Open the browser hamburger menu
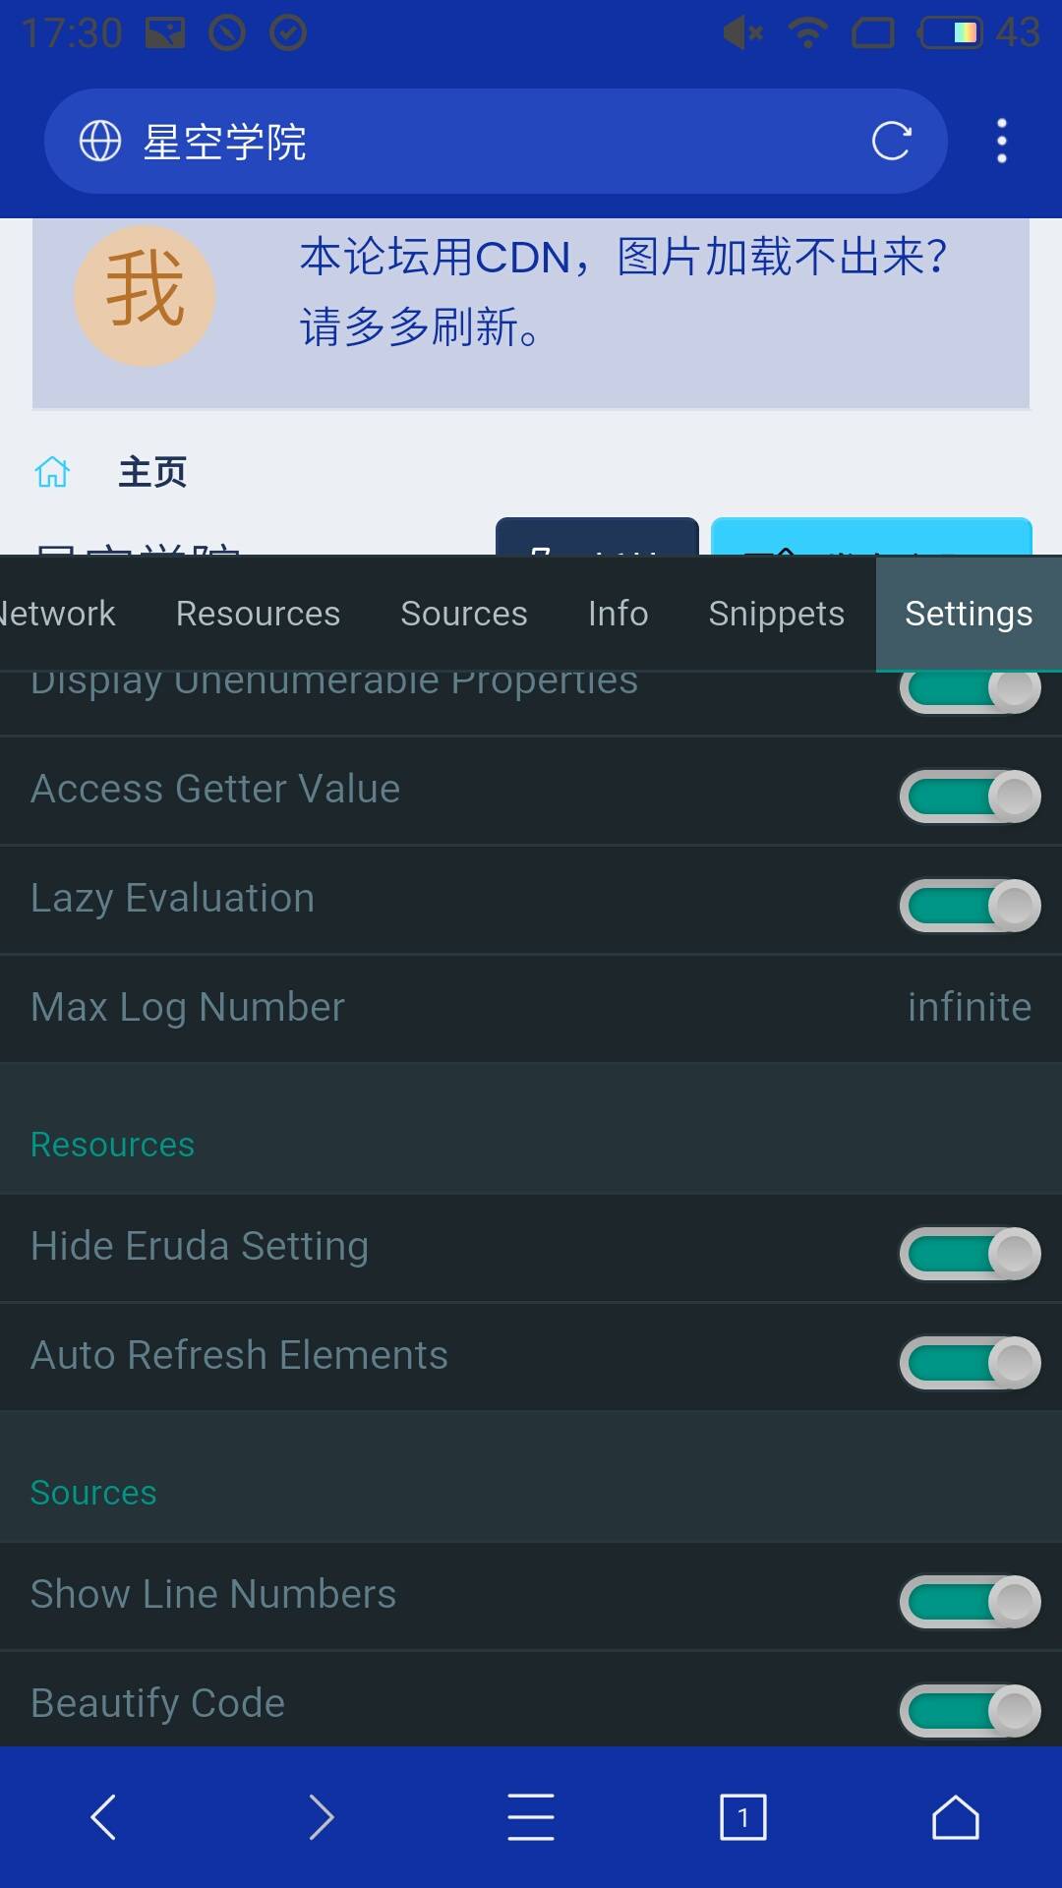The image size is (1062, 1888). click(x=531, y=1816)
